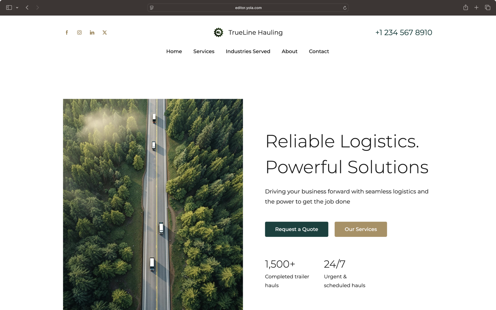Screen dimensions: 496x310
Task: Click the Our Services button
Action: point(361,229)
